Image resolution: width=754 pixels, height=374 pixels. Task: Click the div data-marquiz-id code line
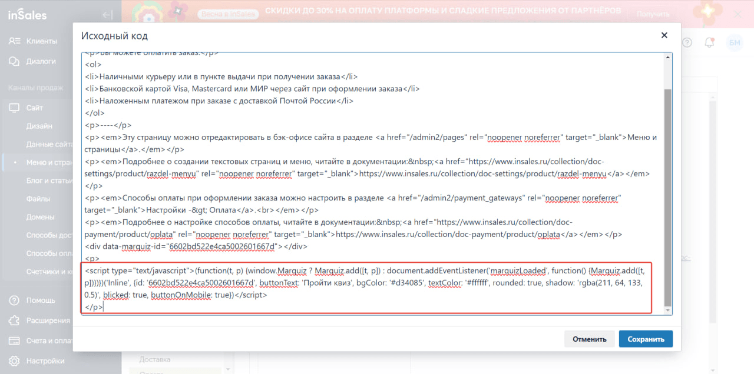coord(196,246)
